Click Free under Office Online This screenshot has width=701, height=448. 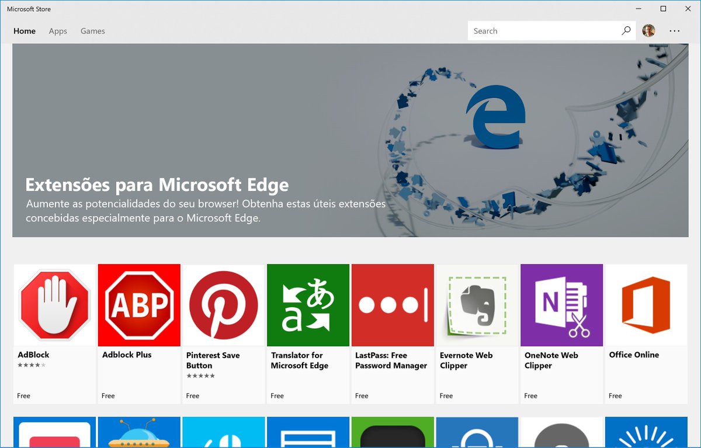tap(615, 395)
